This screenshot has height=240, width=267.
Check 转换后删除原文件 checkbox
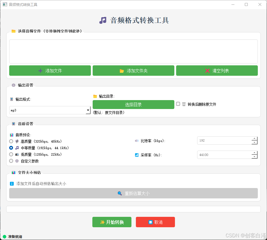click(178, 104)
